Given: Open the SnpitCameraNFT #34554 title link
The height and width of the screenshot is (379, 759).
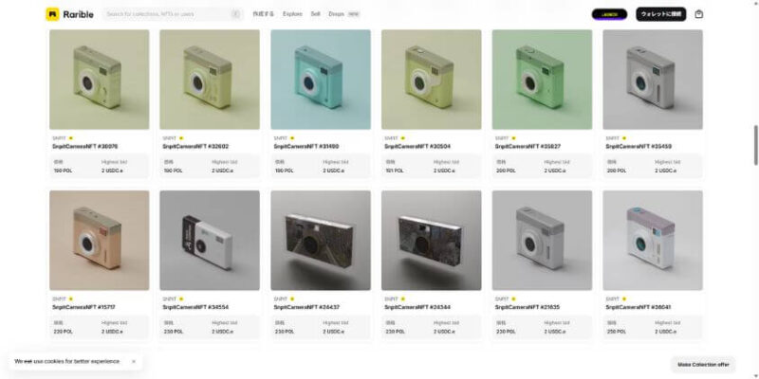Looking at the screenshot, I should (x=195, y=307).
